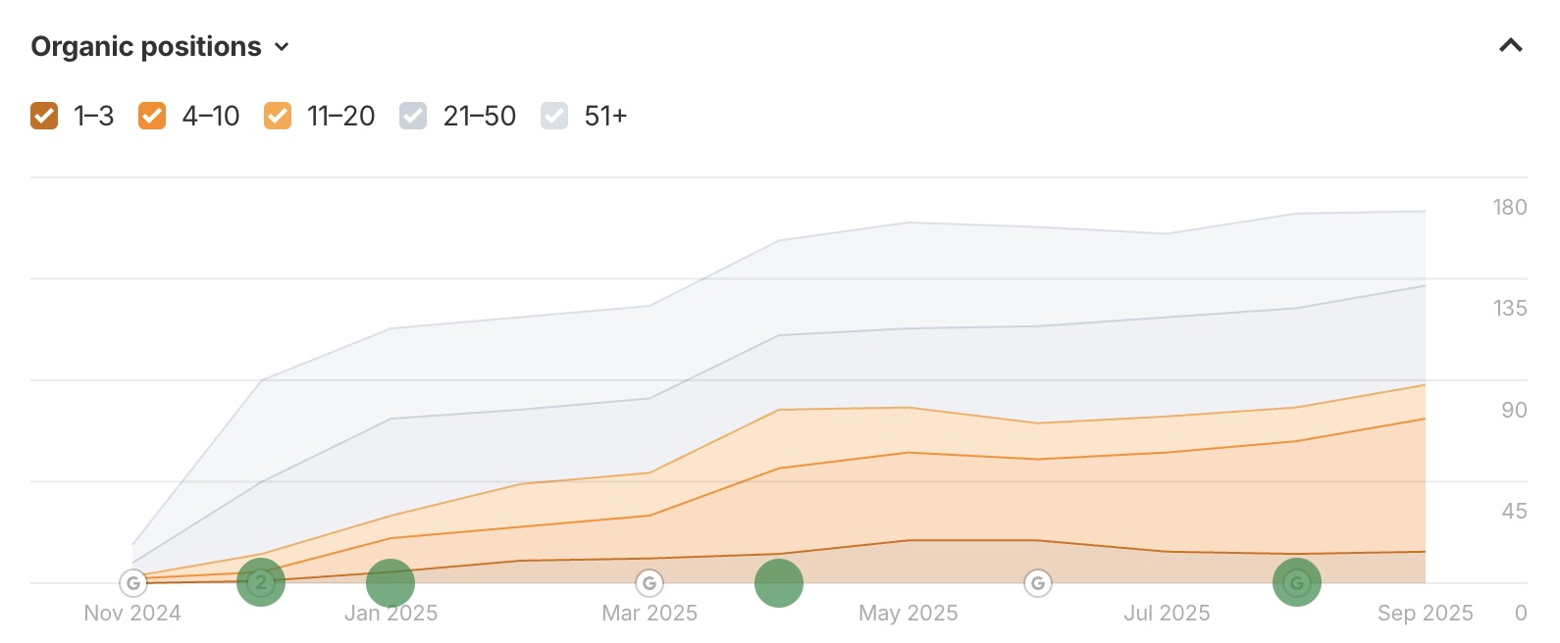
Task: Open the green Google update marker near Aug 2025
Action: [1297, 582]
